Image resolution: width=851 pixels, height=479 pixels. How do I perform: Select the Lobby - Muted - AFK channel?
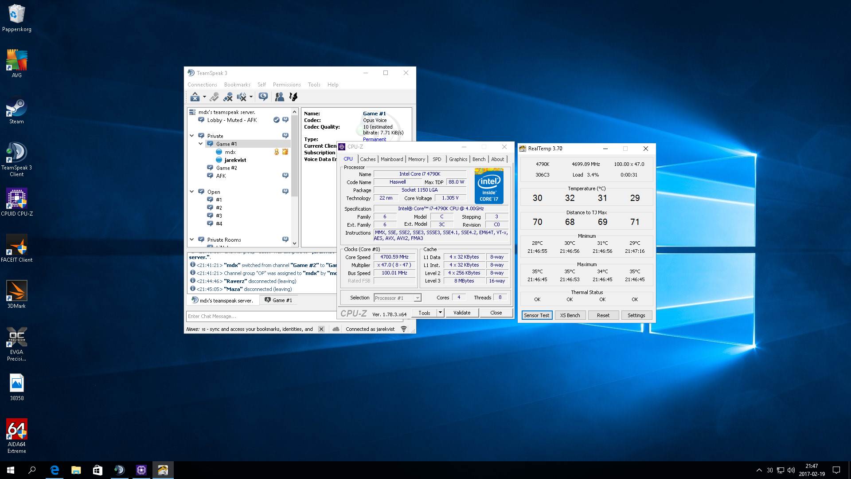tap(232, 120)
